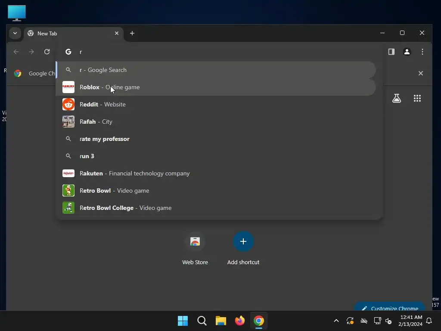Open the profile avatar menu
Screen dimensions: 441x331
[407, 52]
